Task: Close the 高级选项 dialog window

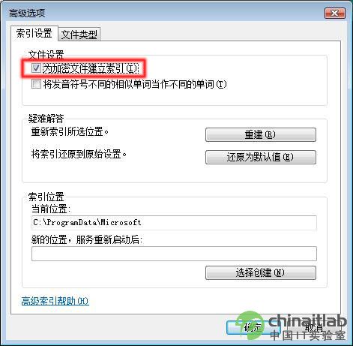Action: coord(335,13)
